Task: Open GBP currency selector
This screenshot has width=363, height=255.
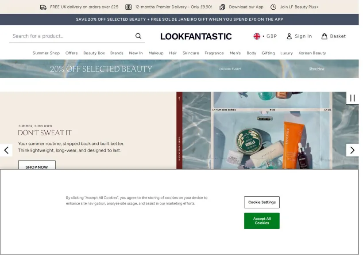Action: (265, 36)
